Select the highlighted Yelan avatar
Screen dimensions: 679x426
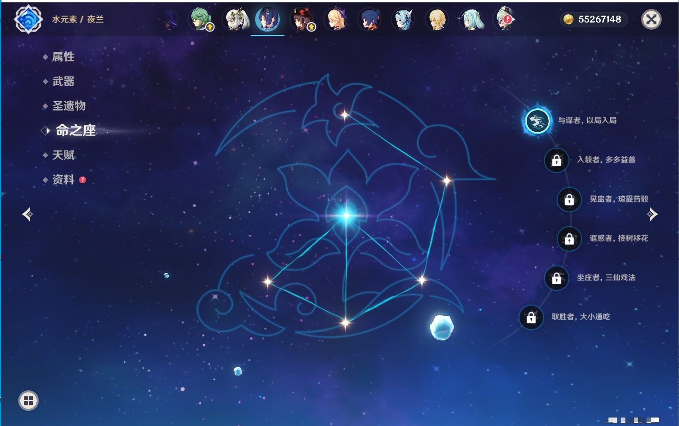(268, 20)
